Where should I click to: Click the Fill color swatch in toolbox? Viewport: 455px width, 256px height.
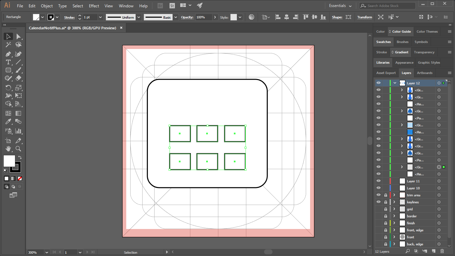pos(9,161)
